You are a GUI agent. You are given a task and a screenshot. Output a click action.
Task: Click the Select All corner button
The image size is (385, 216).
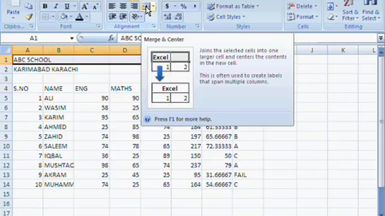(6, 50)
